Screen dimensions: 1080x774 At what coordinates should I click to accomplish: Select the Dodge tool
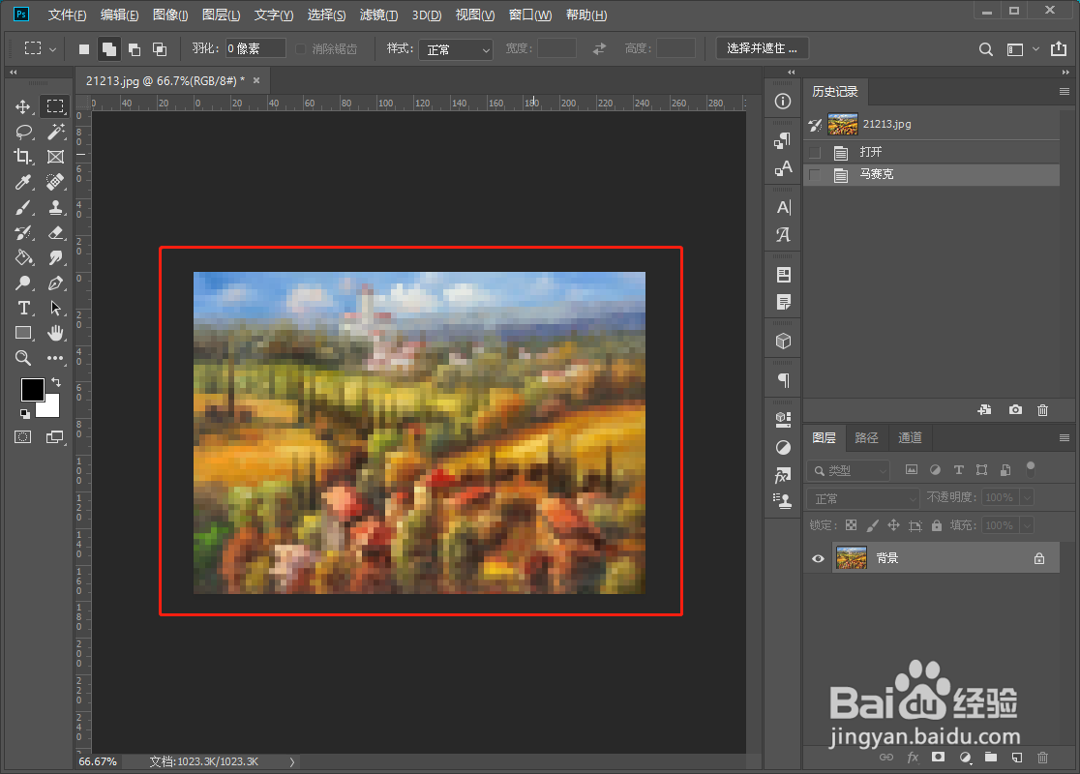[x=23, y=283]
